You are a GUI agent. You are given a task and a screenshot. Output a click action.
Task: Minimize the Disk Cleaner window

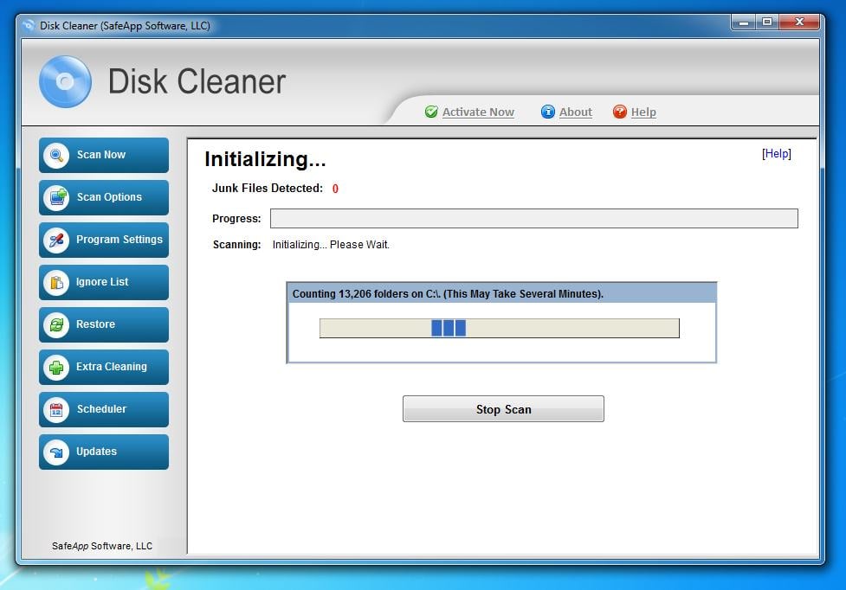click(744, 22)
